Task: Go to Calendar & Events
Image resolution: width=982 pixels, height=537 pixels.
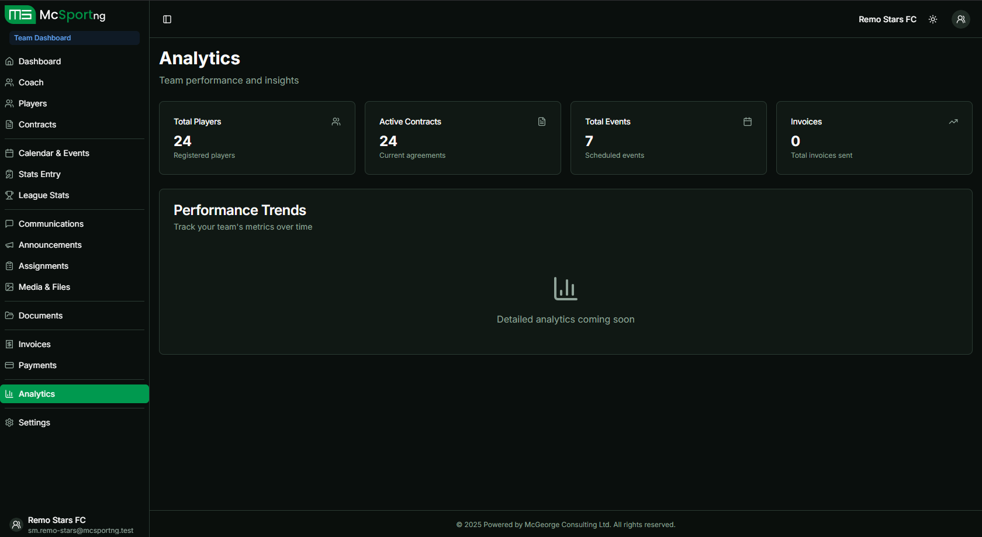Action: [x=54, y=153]
